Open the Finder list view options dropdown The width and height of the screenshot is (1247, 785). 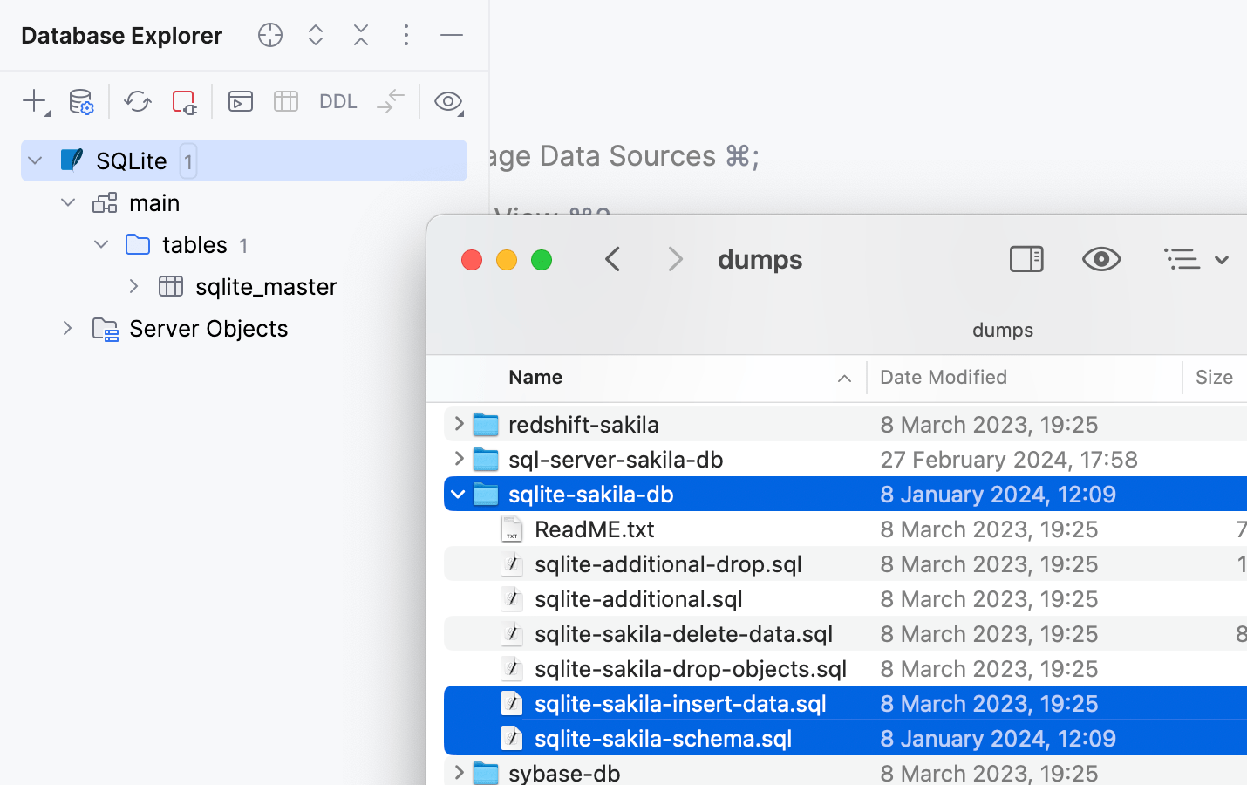pyautogui.click(x=1196, y=259)
